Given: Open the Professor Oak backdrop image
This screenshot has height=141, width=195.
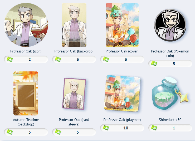Looking at the screenshot, I should pyautogui.click(x=74, y=25).
